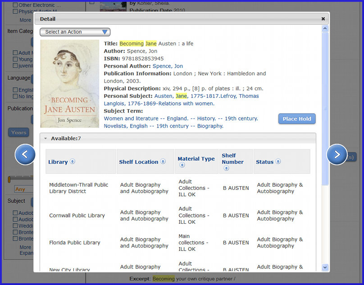Sort table by Library column icon

73,161
